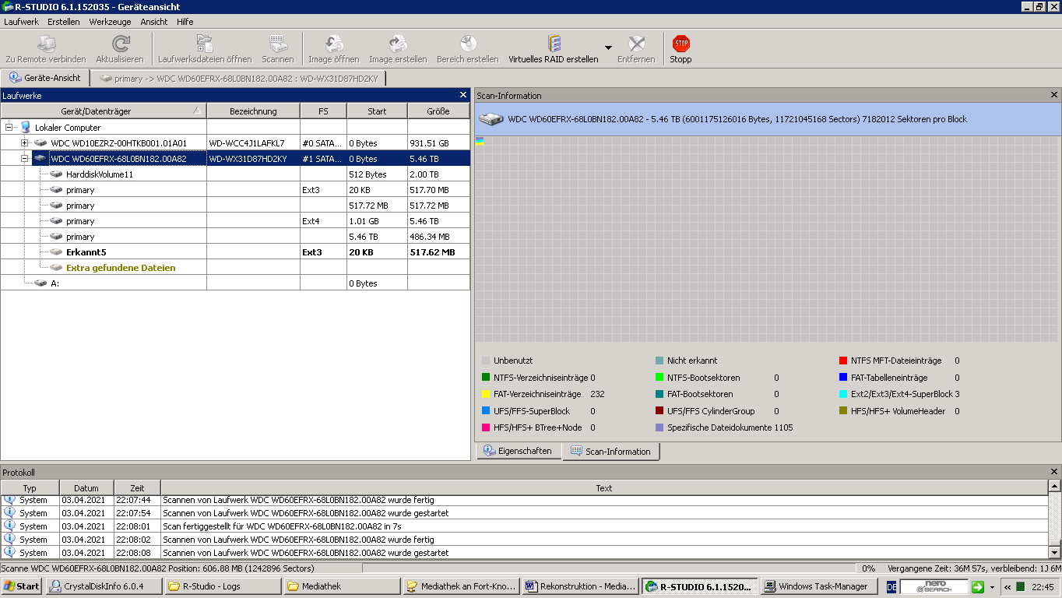This screenshot has height=598, width=1062.
Task: Click the Bereich erstellen toolbar icon
Action: click(x=468, y=44)
